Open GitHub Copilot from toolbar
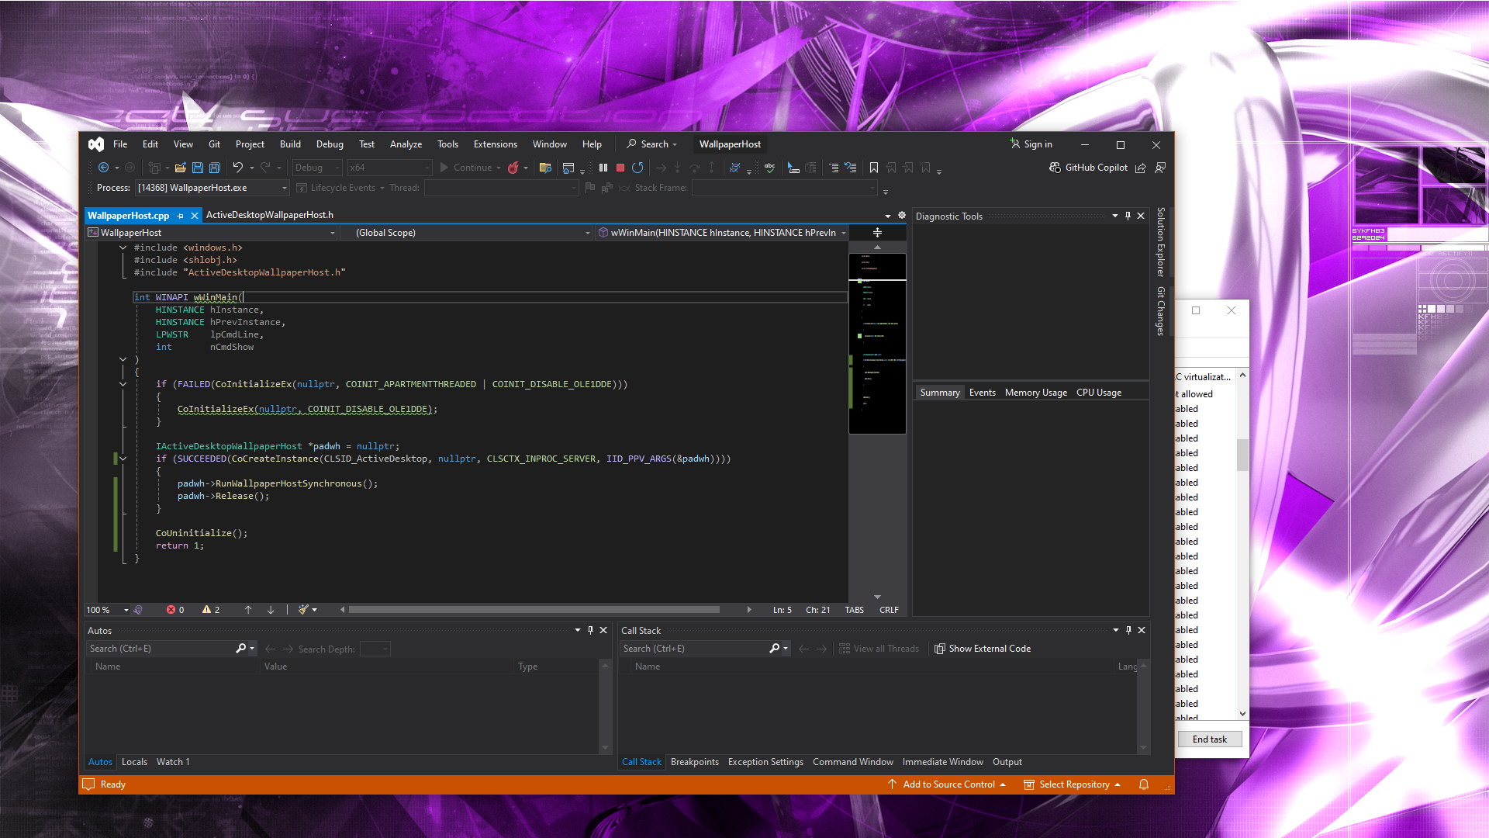The height and width of the screenshot is (838, 1489). (1088, 168)
